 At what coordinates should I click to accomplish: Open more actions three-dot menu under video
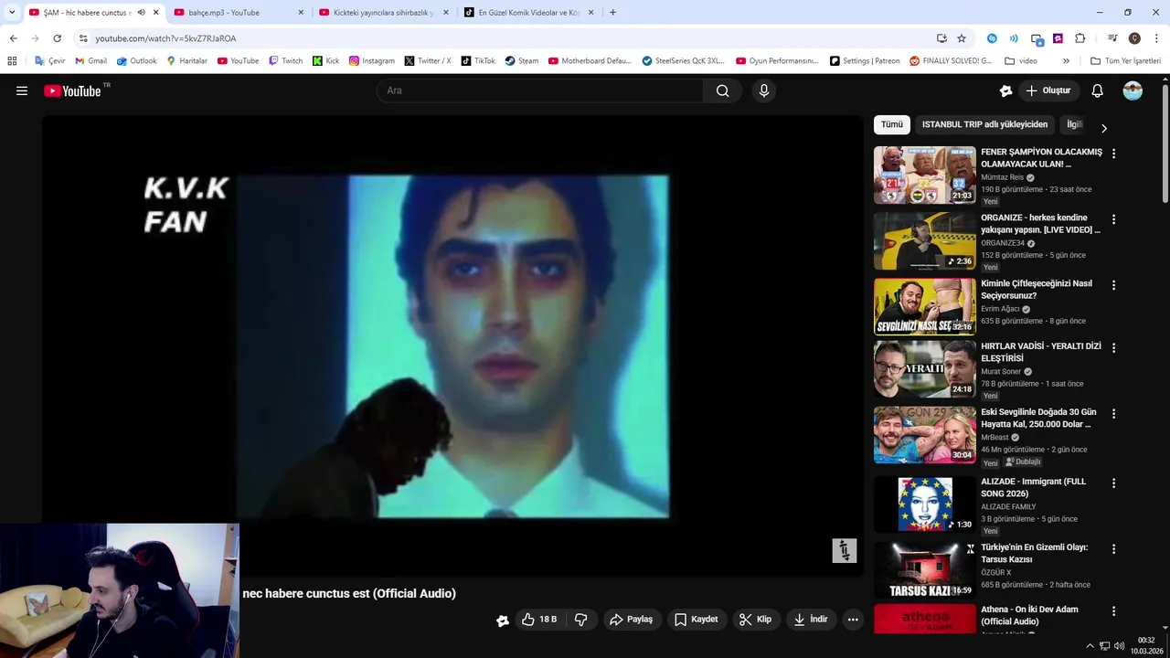pos(853,620)
